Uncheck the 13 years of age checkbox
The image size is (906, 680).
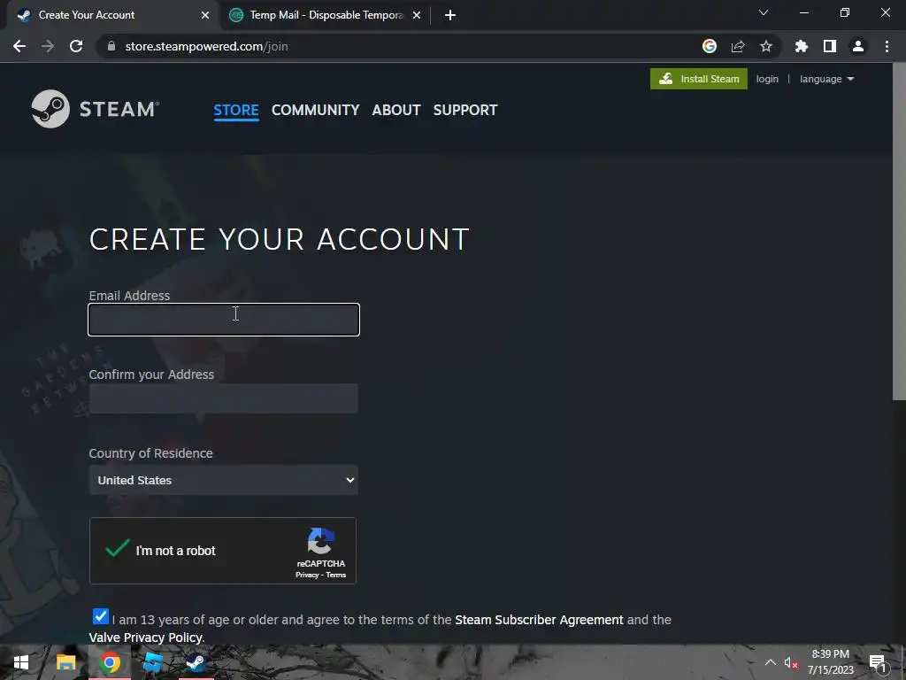tap(101, 616)
